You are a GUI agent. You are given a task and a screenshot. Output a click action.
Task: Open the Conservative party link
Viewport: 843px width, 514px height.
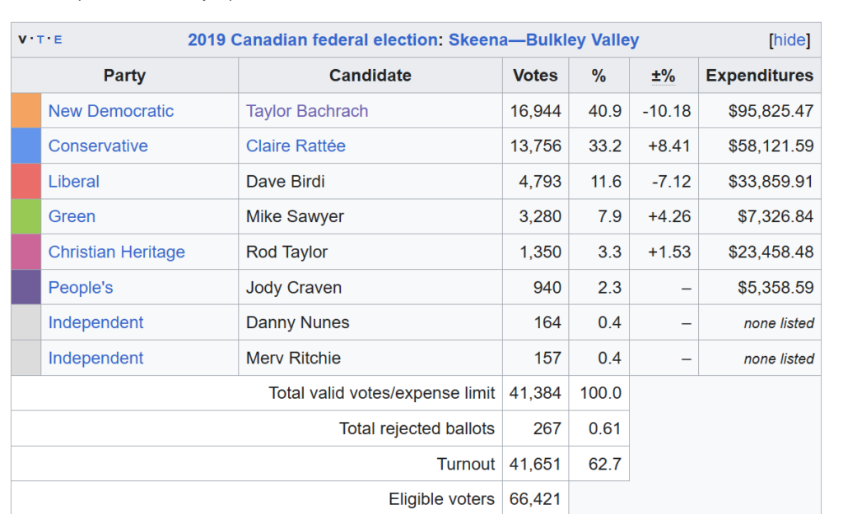click(x=98, y=146)
